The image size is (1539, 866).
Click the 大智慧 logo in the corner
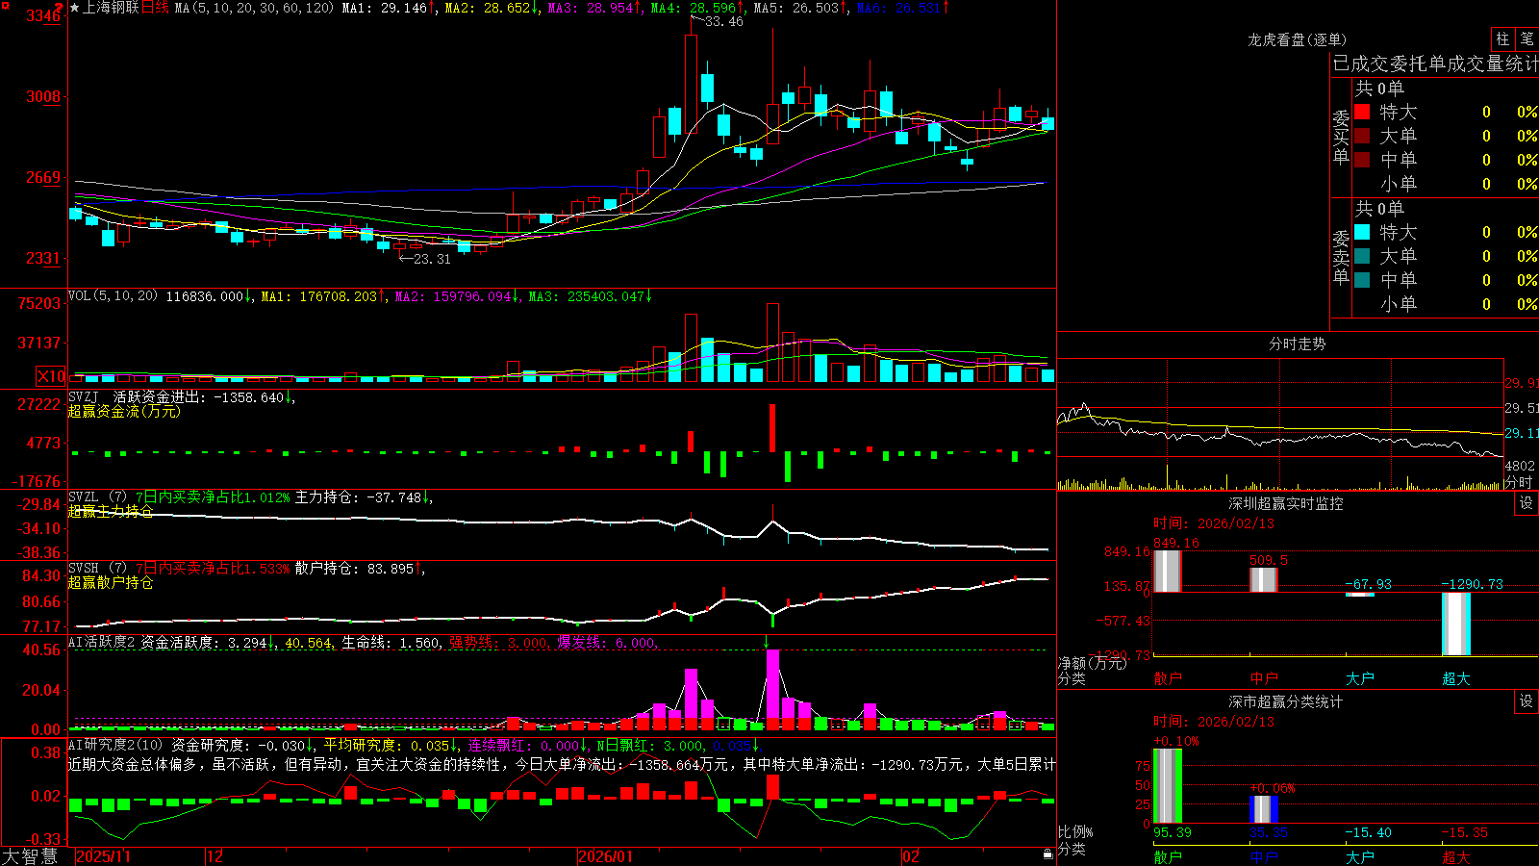pos(30,856)
